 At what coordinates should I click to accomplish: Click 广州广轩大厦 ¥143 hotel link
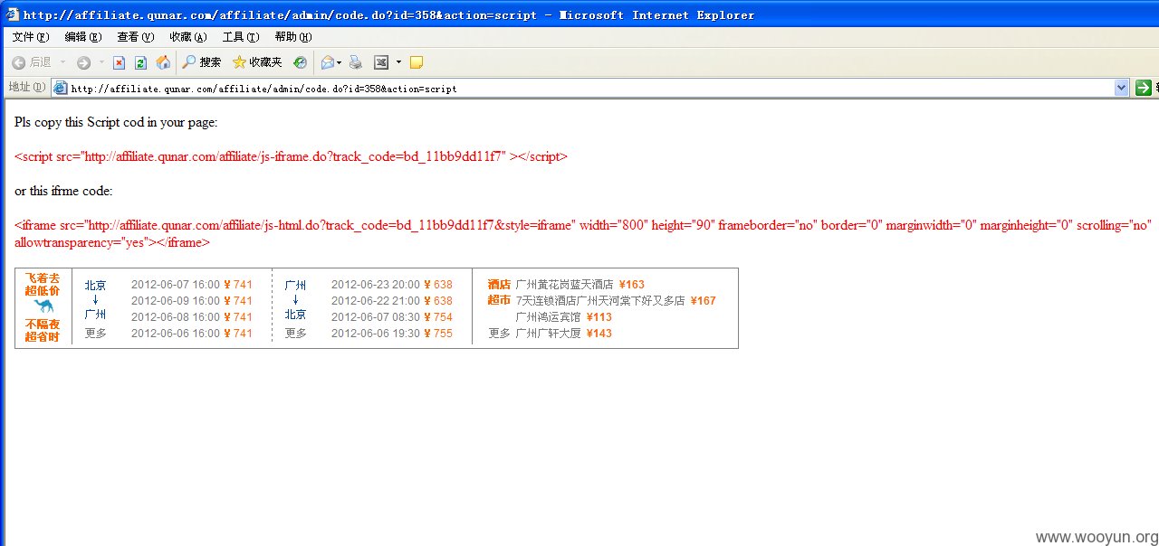564,334
